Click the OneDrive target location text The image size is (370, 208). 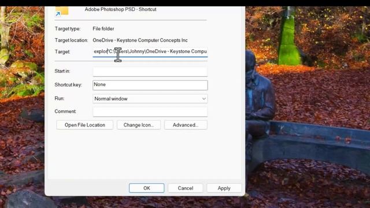(x=140, y=40)
